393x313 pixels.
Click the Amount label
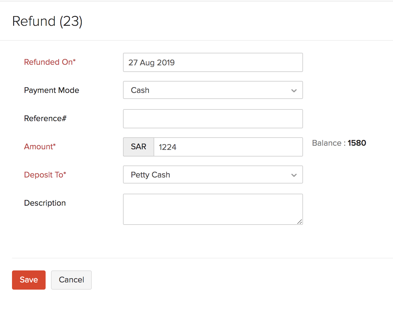pyautogui.click(x=40, y=147)
